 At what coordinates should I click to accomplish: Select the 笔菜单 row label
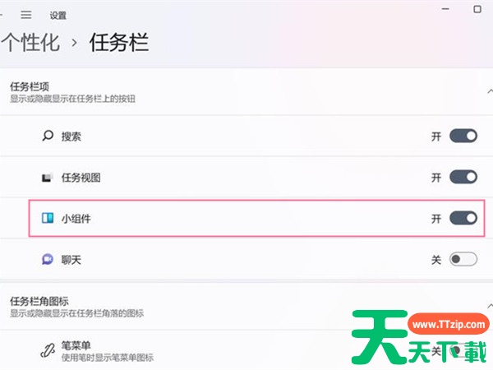76,345
